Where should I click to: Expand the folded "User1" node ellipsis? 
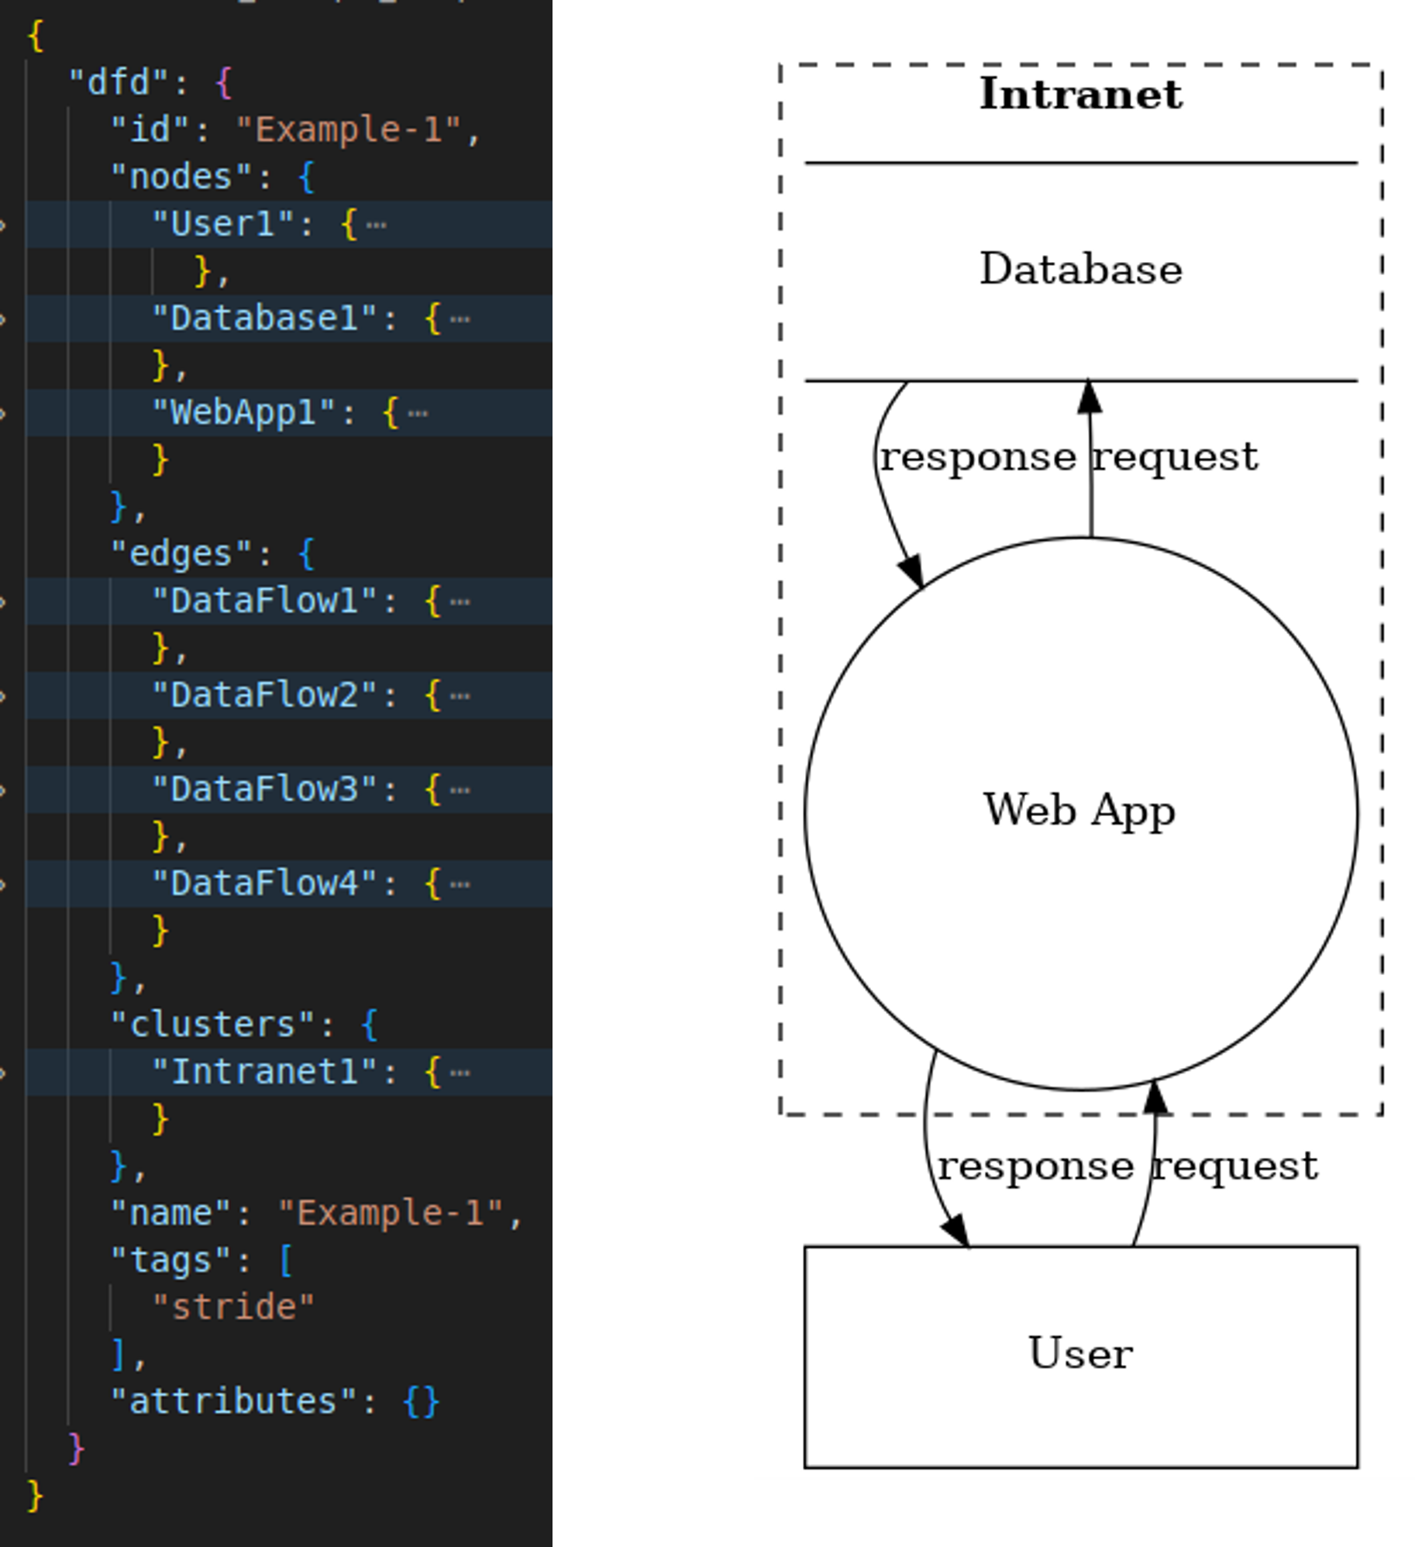tap(377, 226)
